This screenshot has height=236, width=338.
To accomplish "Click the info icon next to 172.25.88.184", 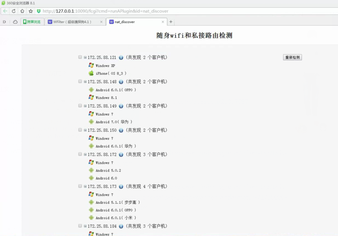I will coord(121,226).
